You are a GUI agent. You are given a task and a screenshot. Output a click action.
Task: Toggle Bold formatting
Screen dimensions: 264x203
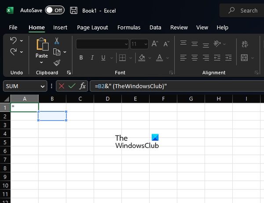[x=81, y=58]
